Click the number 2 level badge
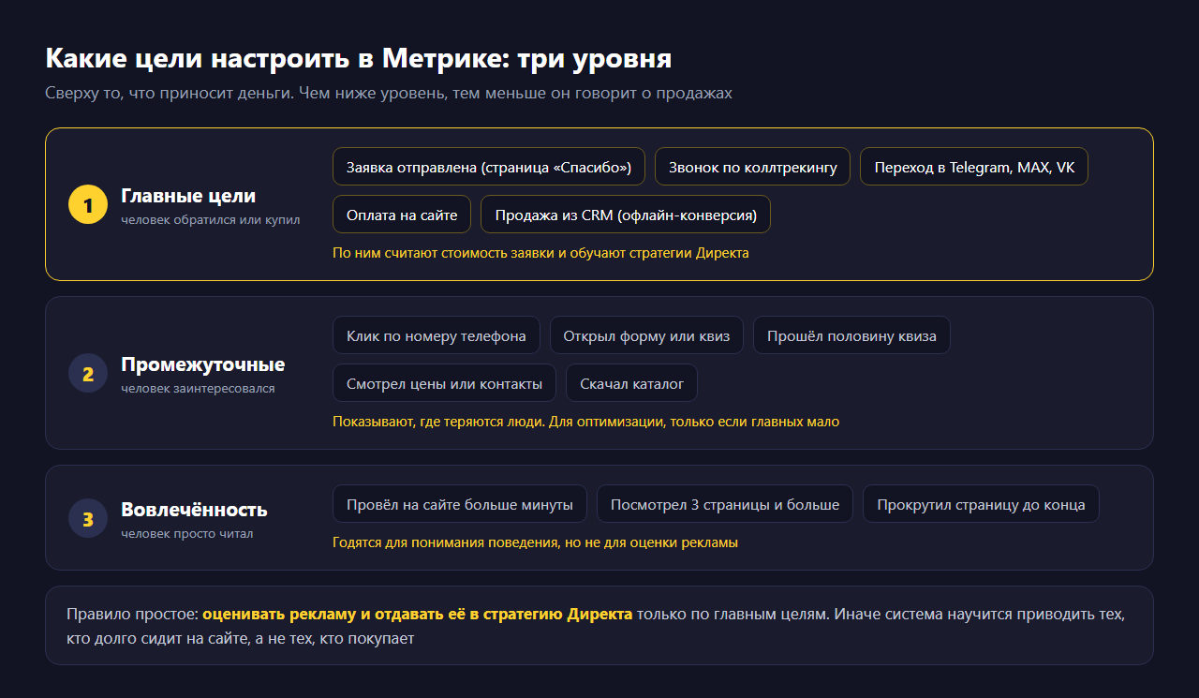 point(88,374)
